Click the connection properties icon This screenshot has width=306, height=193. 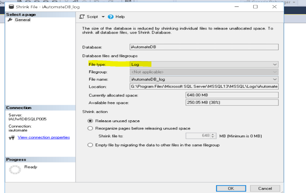click(x=12, y=138)
